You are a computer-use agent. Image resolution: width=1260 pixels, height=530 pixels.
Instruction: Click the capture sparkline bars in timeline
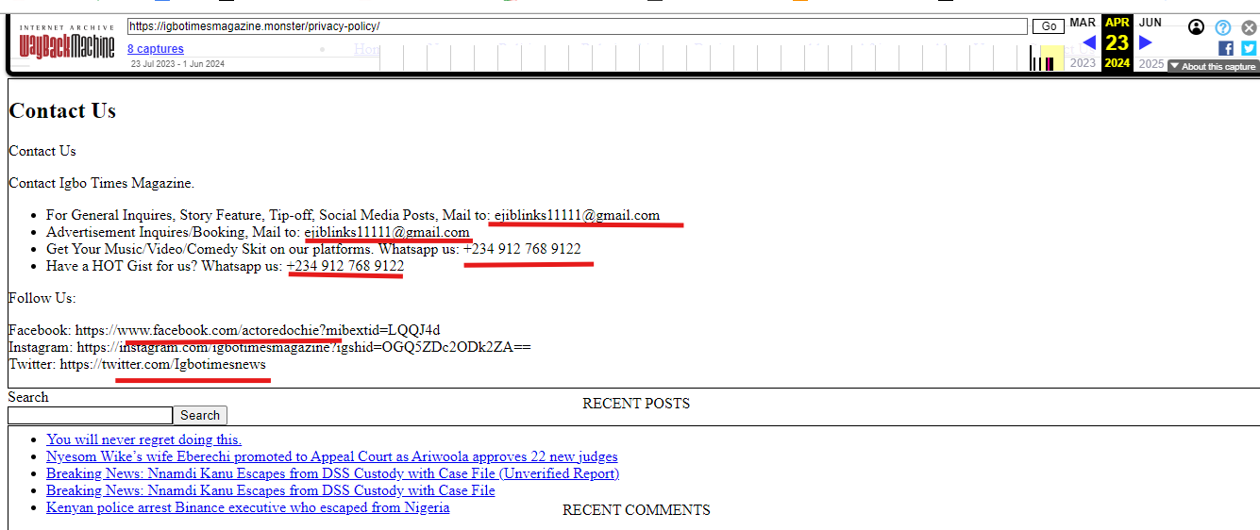(1042, 63)
